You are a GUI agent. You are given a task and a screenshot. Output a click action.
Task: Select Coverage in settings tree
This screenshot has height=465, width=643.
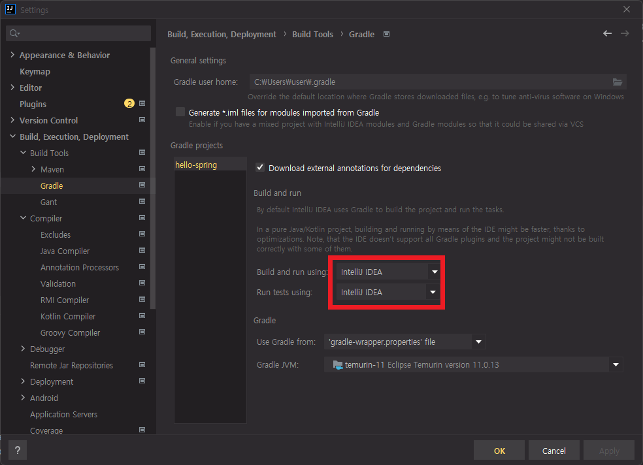(46, 430)
